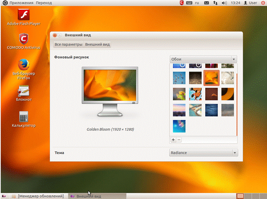Click the 13:24 clock in top panel

point(235,3)
